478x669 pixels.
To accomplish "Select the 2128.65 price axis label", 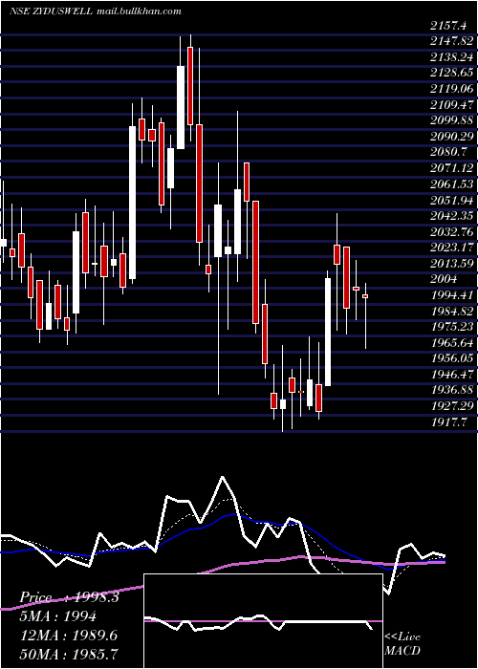I will click(451, 73).
